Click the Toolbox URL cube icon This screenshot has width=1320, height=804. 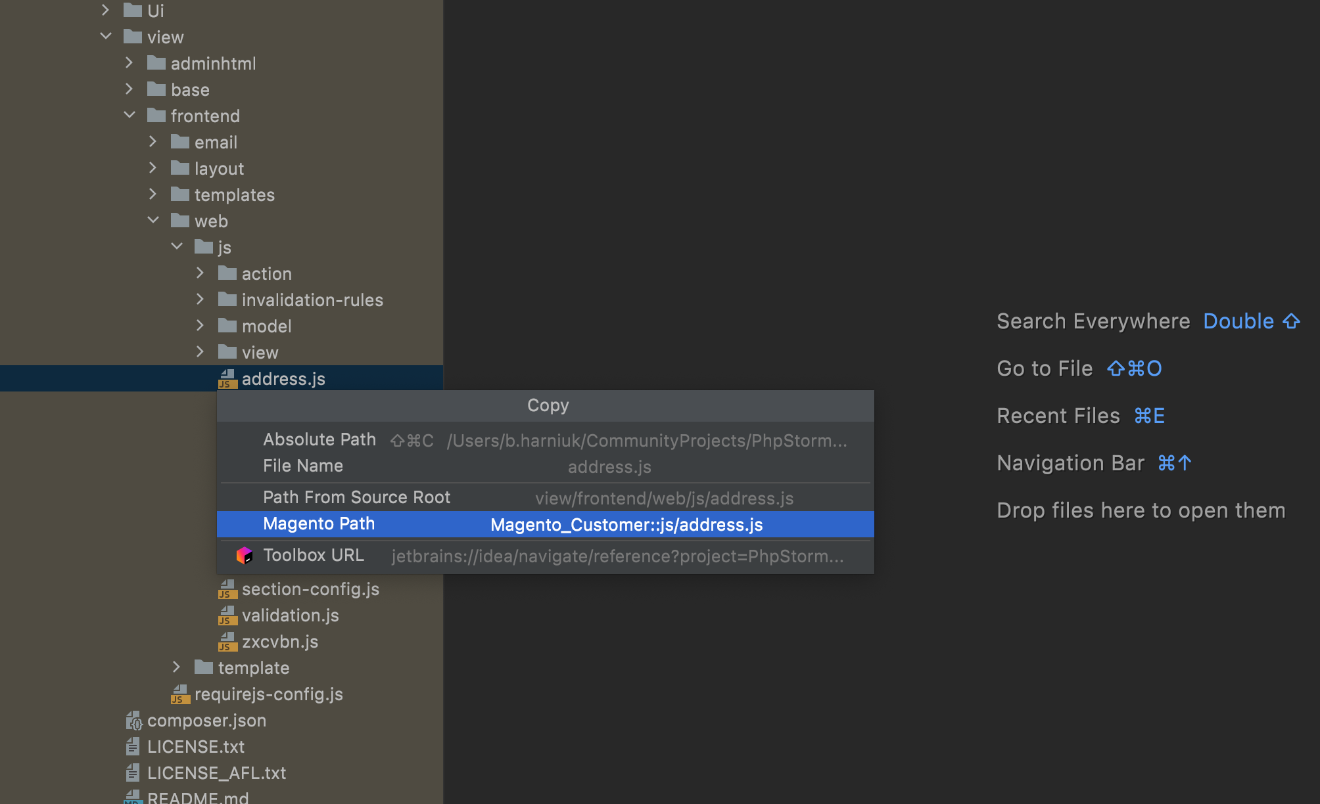244,556
